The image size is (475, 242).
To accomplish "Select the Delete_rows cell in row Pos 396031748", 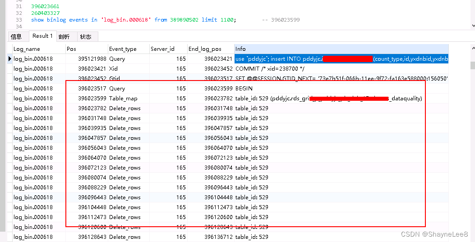I will (x=129, y=118).
